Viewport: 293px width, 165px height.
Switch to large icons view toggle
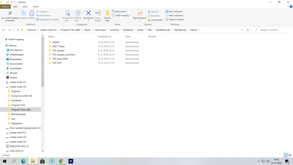290,155
